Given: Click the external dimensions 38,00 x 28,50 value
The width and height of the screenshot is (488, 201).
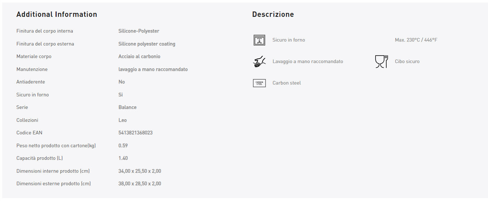Looking at the screenshot, I should [140, 184].
